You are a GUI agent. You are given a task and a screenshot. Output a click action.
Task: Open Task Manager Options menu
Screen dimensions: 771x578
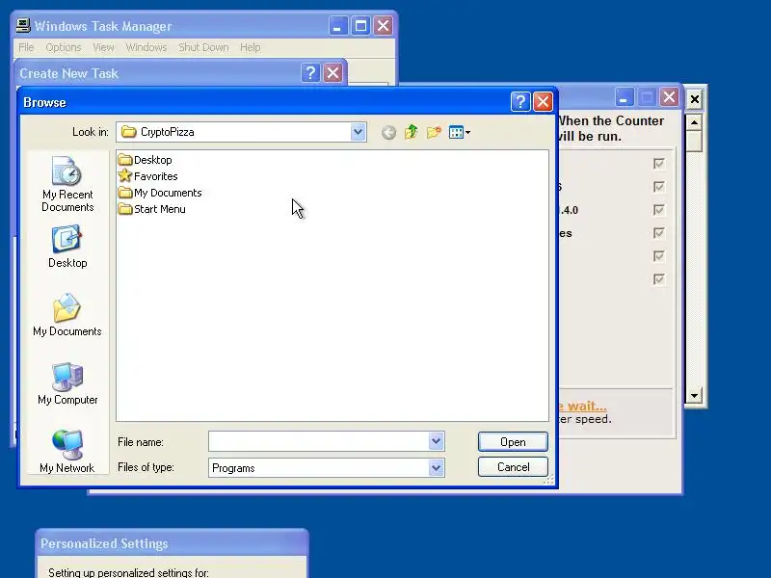(64, 47)
